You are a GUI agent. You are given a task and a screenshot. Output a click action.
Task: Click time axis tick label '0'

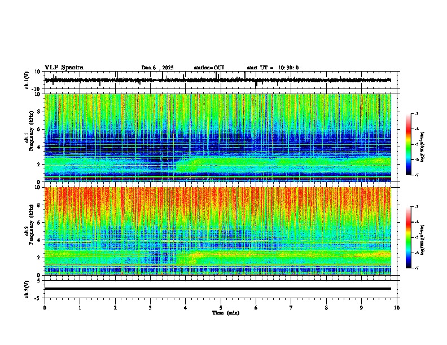coord(45,308)
